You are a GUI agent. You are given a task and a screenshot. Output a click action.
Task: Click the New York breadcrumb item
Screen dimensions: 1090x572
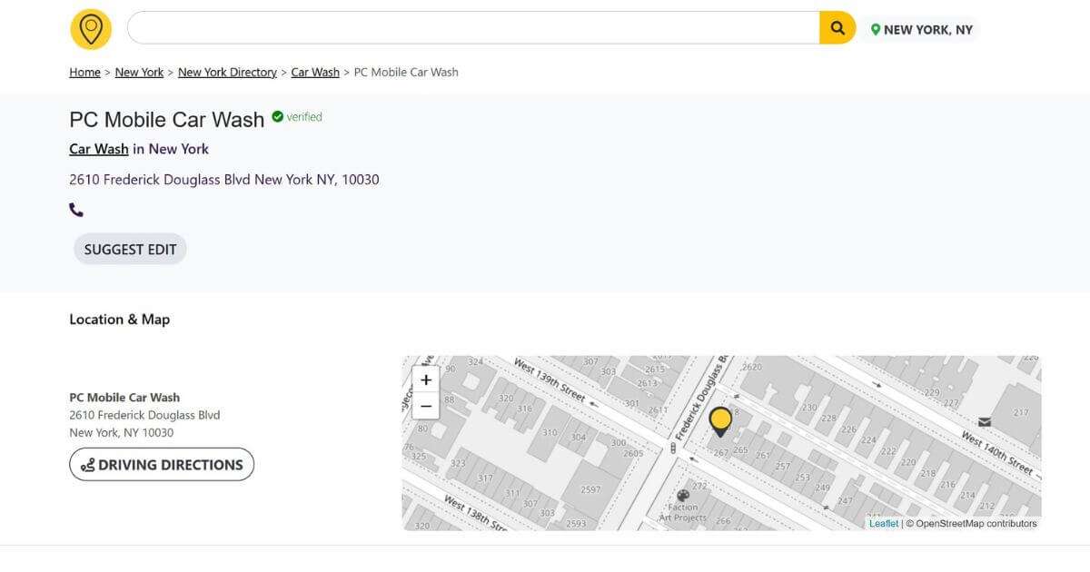click(x=139, y=72)
